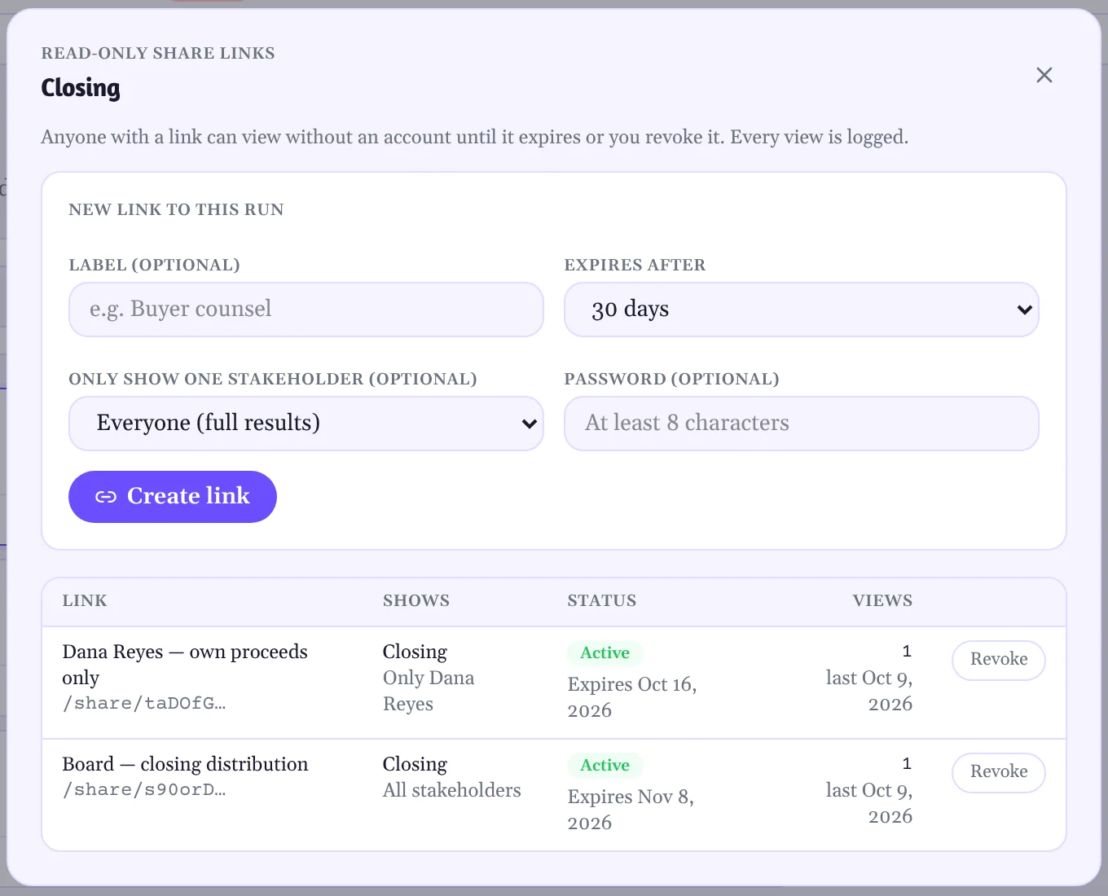The image size is (1108, 896).
Task: Click the VIEWS column header
Action: [x=882, y=601]
